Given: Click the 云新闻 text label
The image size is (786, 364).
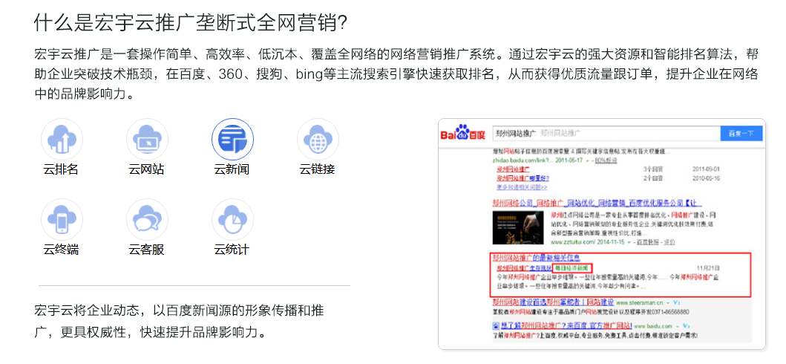Looking at the screenshot, I should coord(232,169).
